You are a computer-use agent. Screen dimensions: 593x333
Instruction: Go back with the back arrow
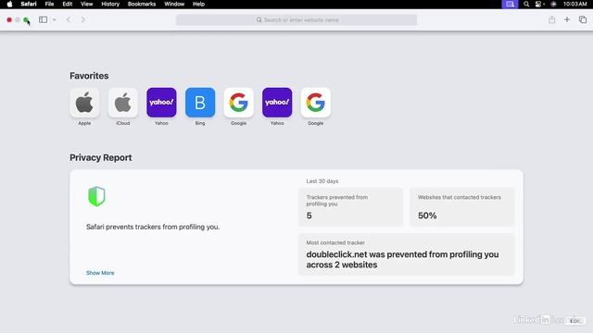coord(69,19)
